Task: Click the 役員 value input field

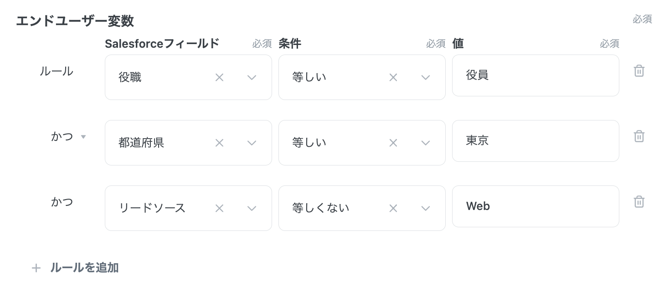Action: coord(535,75)
